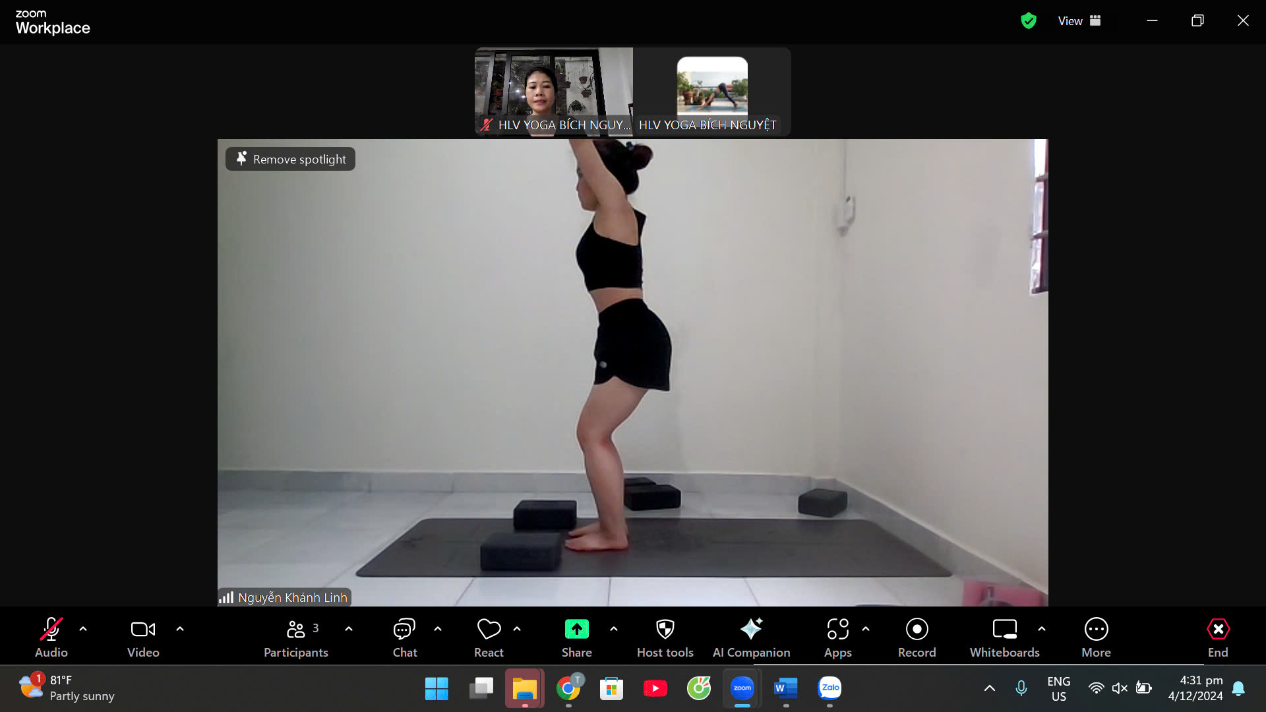Image resolution: width=1266 pixels, height=712 pixels.
Task: Open Host tools shield icon
Action: point(665,630)
